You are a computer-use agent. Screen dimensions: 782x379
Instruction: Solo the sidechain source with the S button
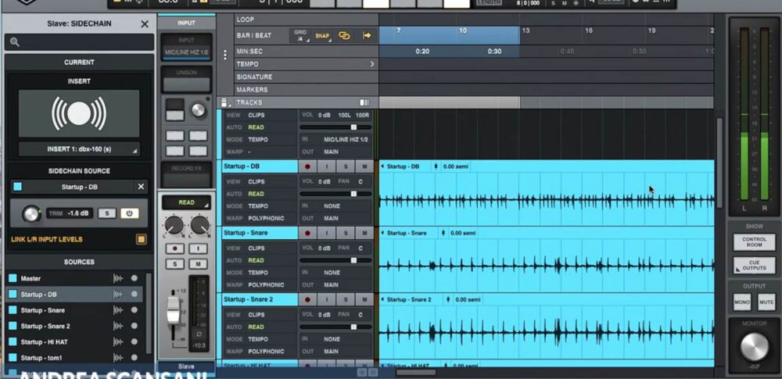tap(106, 213)
